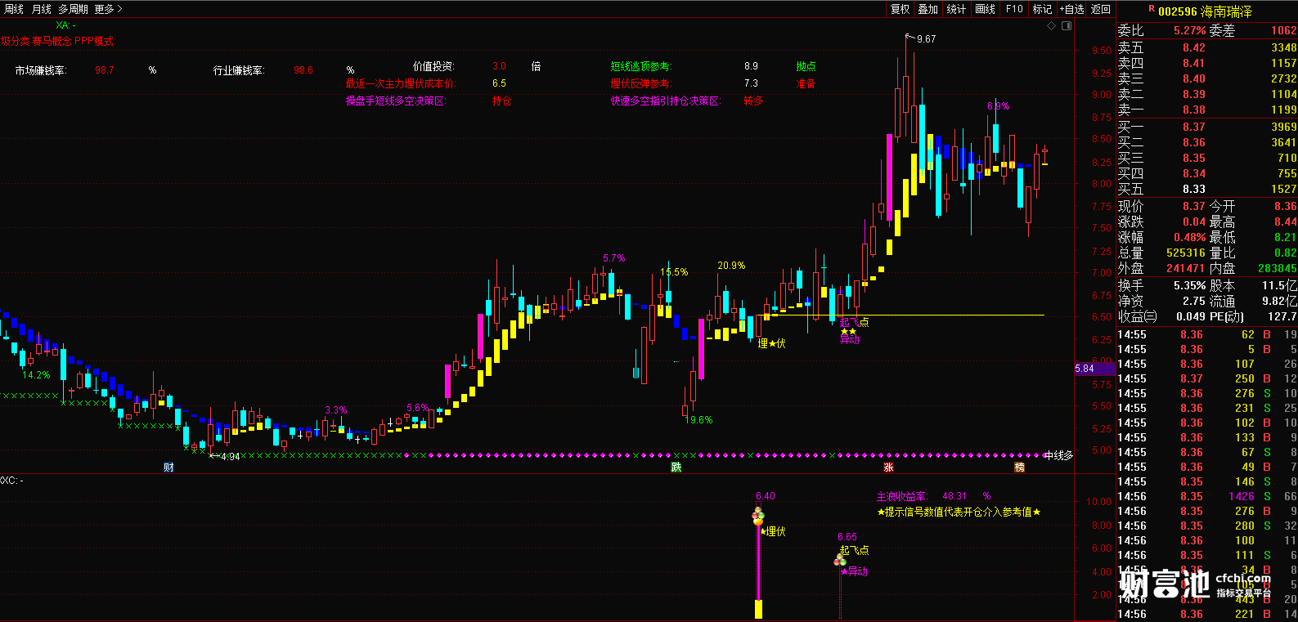Toggle 标记 mark option

click(1042, 9)
